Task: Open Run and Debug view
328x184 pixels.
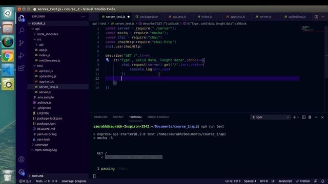Action: [22, 56]
